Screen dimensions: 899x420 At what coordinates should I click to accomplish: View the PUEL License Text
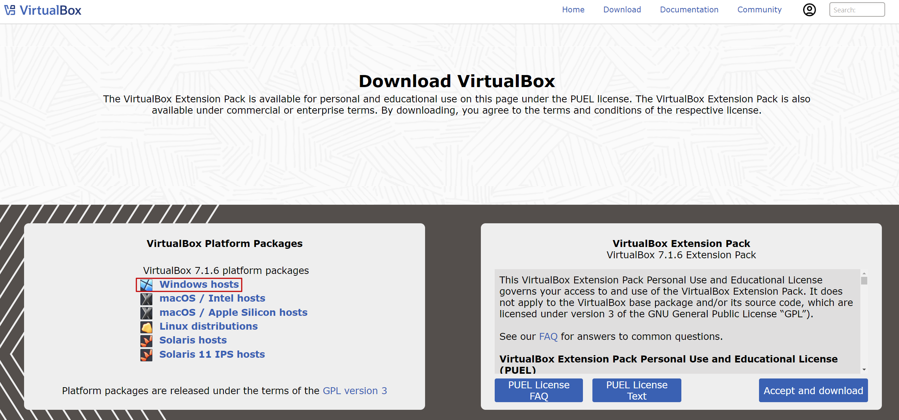point(637,390)
